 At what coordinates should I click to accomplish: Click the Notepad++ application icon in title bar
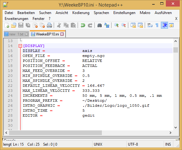click(6, 5)
